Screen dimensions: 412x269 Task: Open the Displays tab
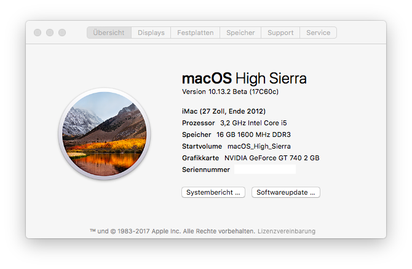(x=151, y=33)
